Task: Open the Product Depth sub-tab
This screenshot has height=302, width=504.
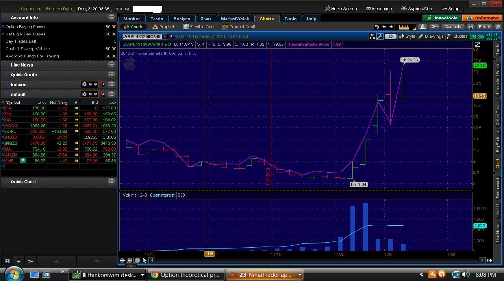Action: tap(239, 27)
